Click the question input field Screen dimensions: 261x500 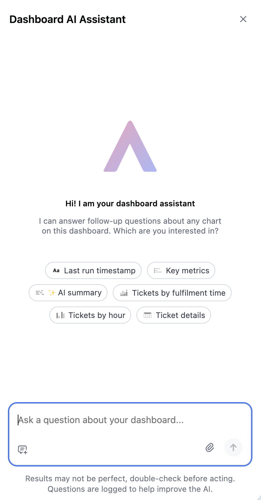click(x=130, y=420)
